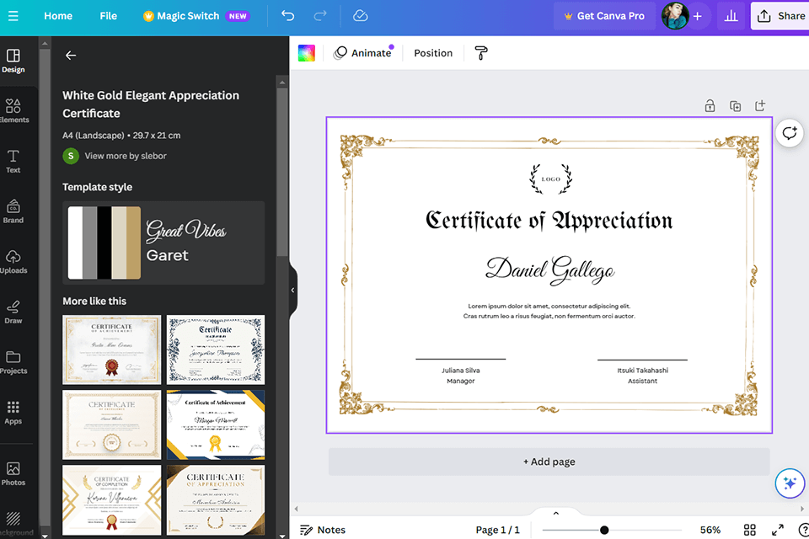Image resolution: width=809 pixels, height=539 pixels.
Task: Select the Certificate of Completion gold diamond template
Action: [111, 499]
